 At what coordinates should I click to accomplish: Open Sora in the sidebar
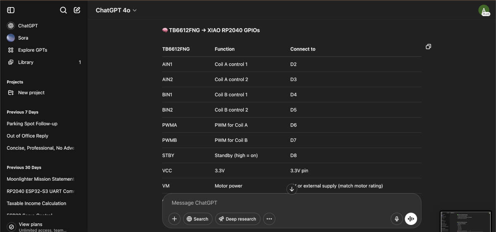[x=44, y=38]
